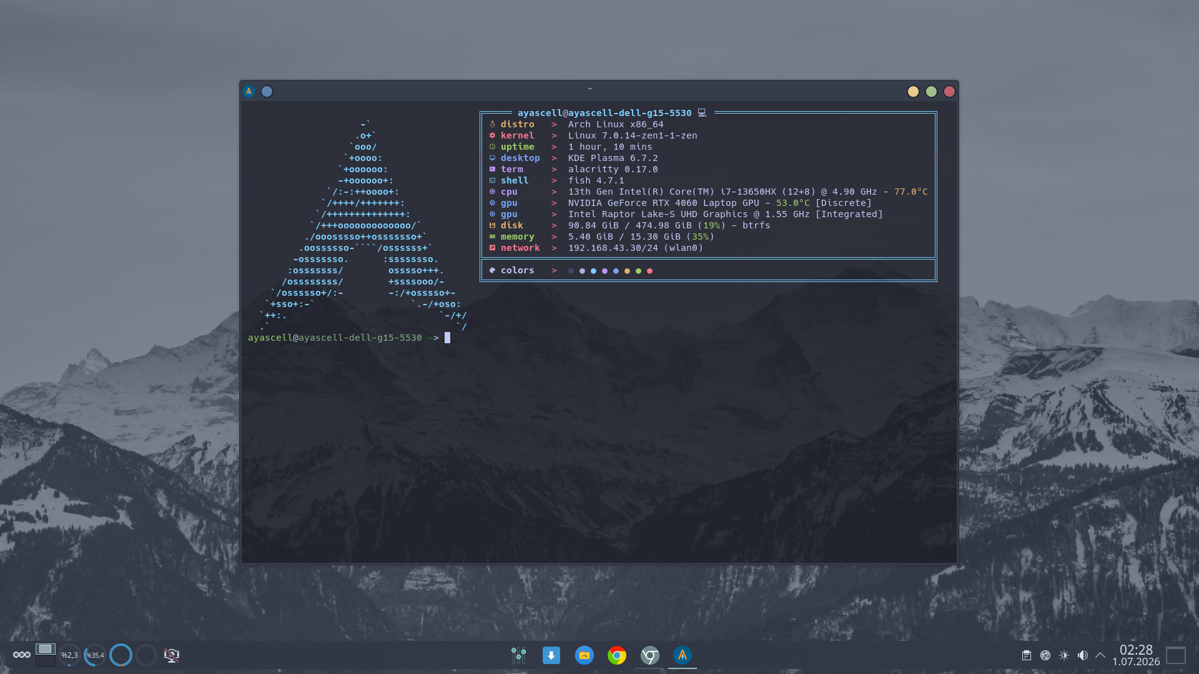The height and width of the screenshot is (674, 1199).
Task: Open the application launcher with three circles
Action: pos(22,655)
